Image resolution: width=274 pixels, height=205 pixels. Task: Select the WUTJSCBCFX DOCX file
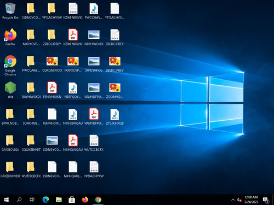click(94, 143)
